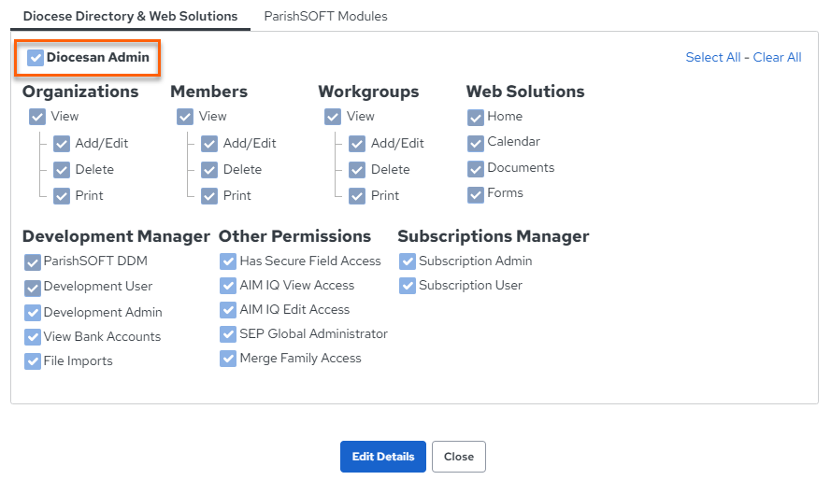This screenshot has height=480, width=831.
Task: Toggle Workgroups Delete checkbox
Action: 357,170
